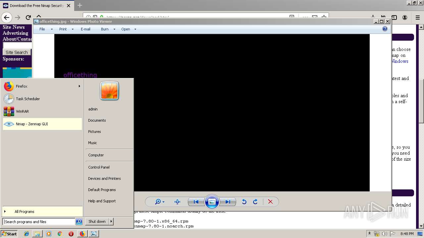
Task: Open Photo Viewer Open dropdown
Action: tap(129, 29)
